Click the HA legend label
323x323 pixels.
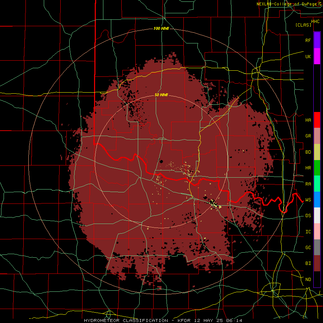click(308, 120)
